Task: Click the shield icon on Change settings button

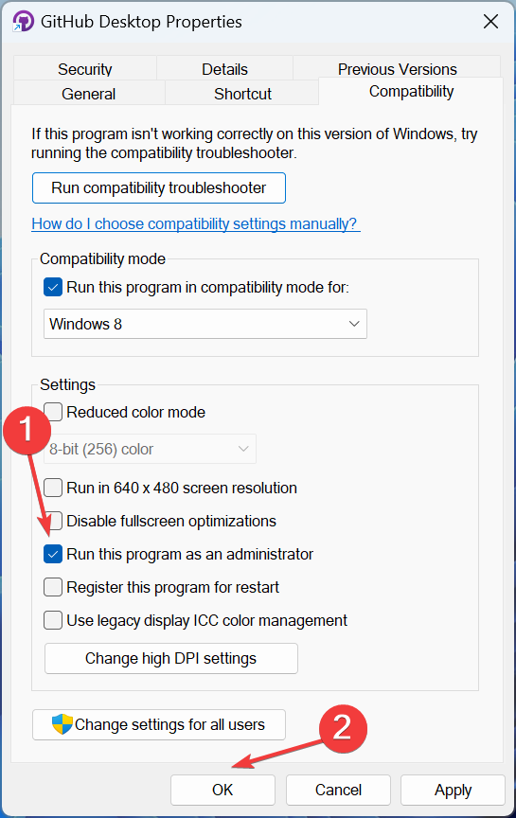Action: (x=62, y=724)
